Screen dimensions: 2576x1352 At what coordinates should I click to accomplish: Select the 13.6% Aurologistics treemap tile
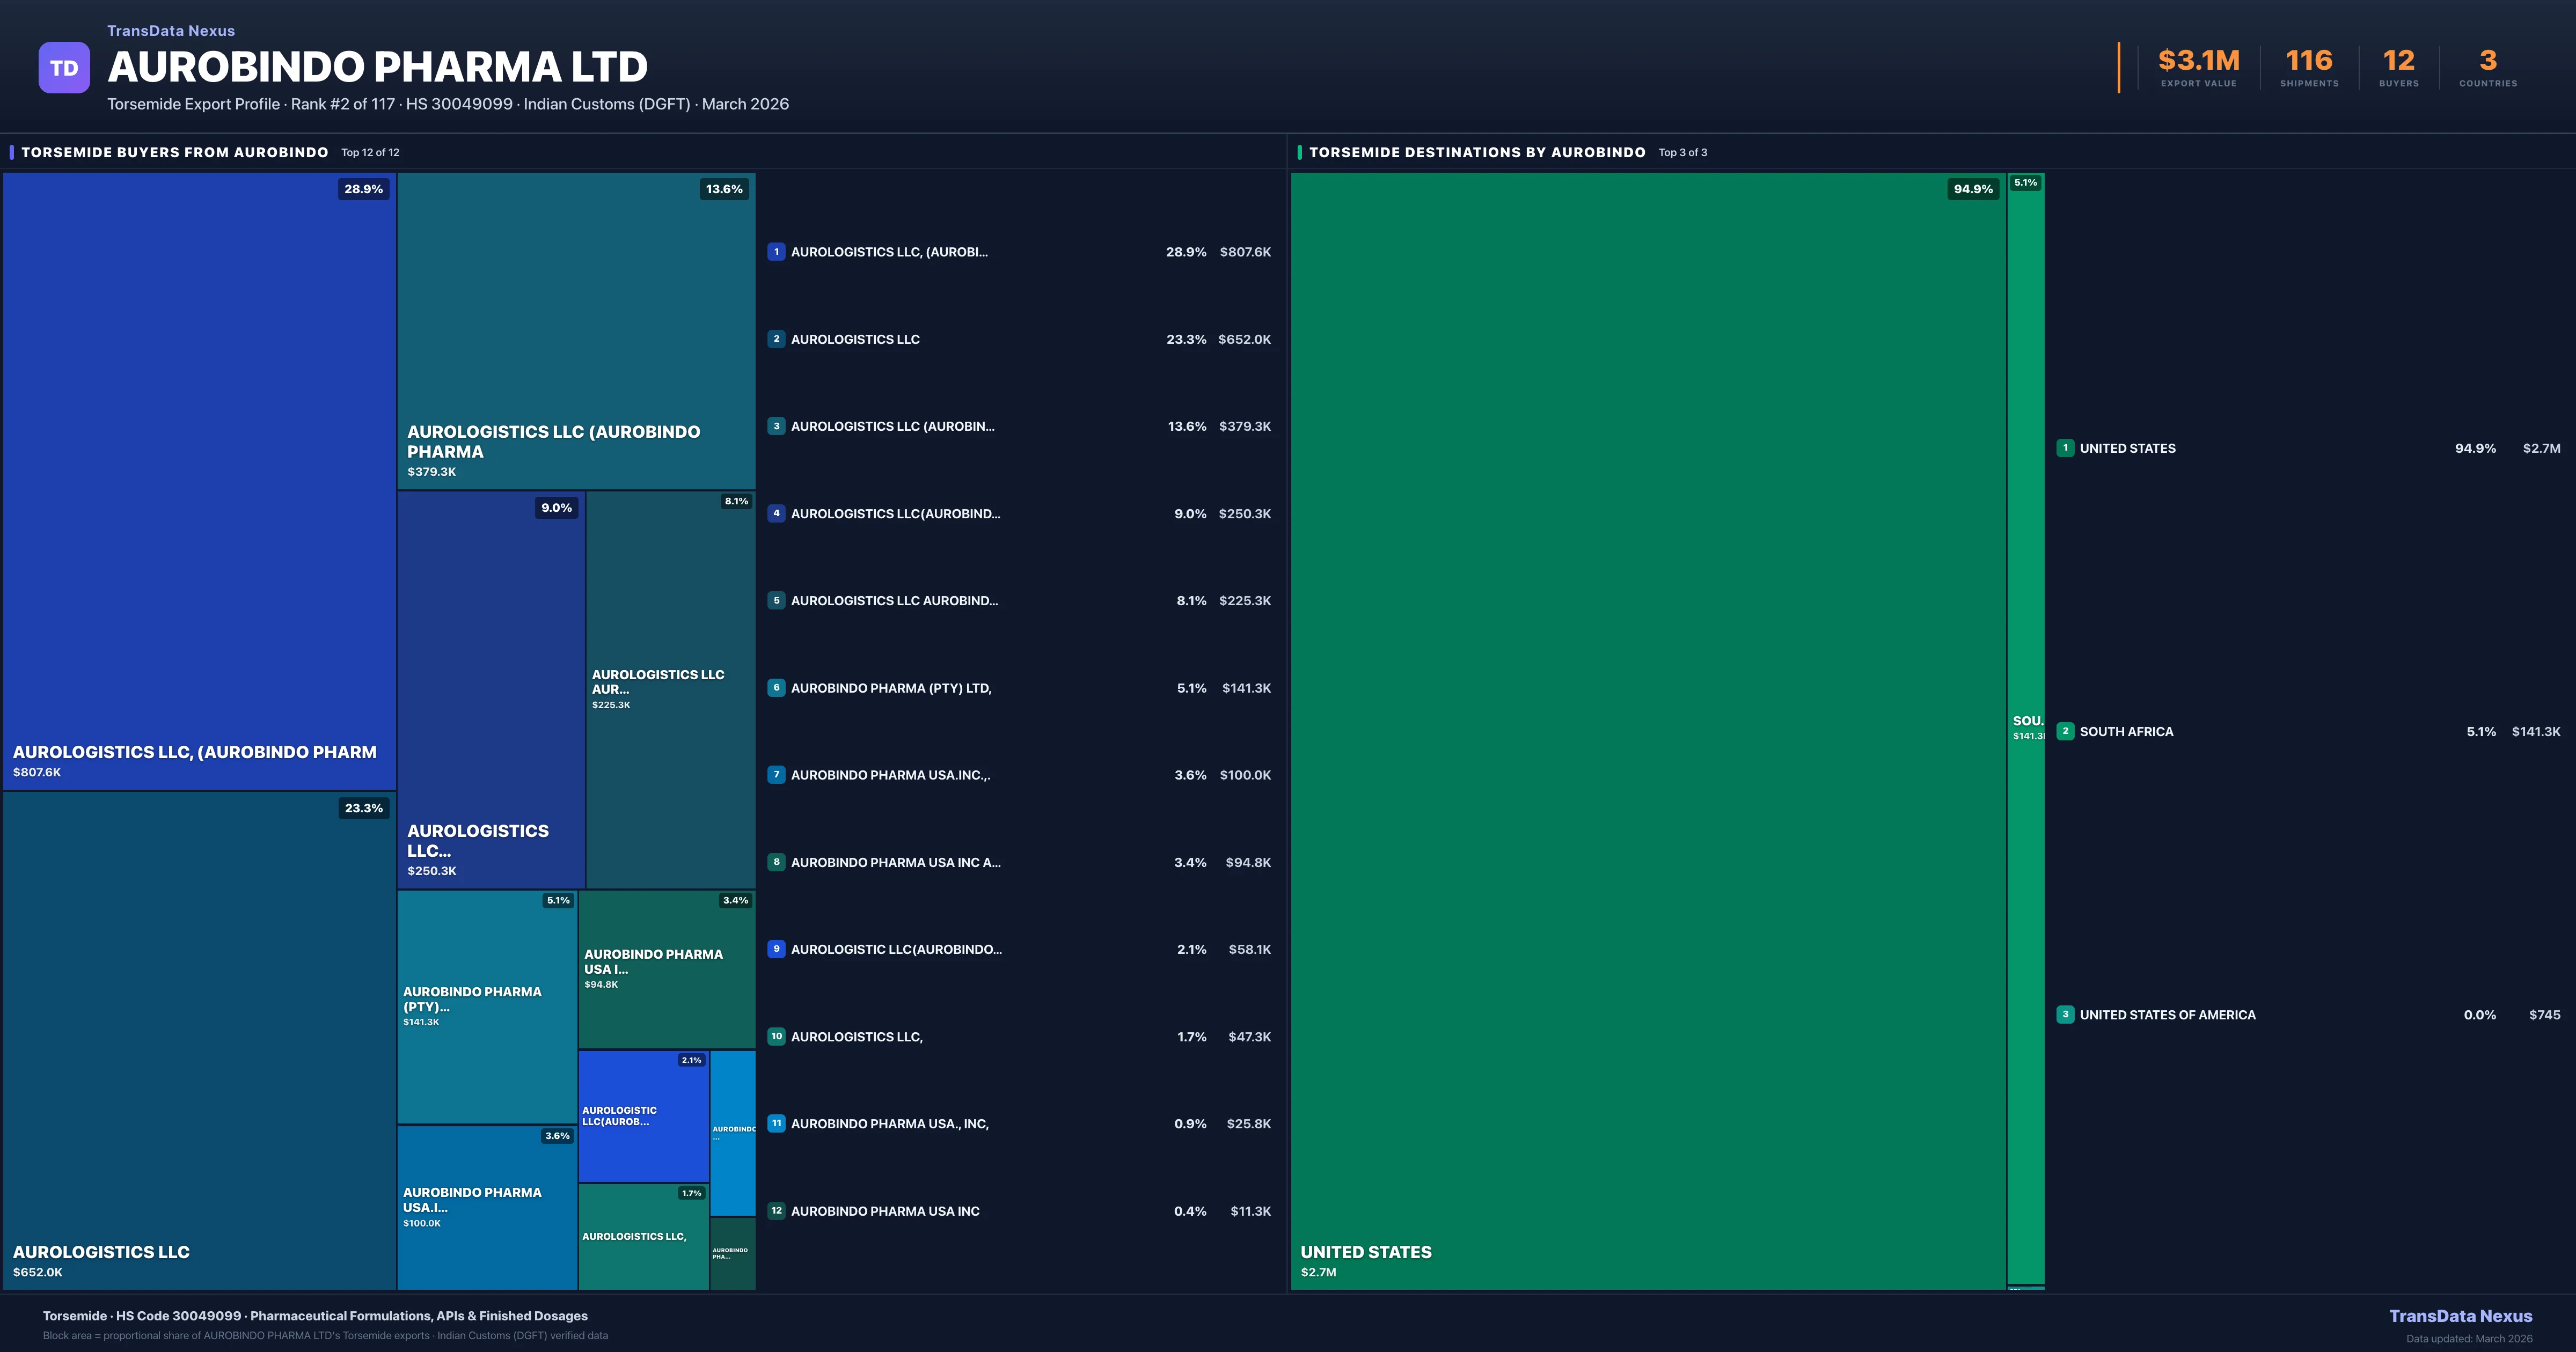point(576,330)
